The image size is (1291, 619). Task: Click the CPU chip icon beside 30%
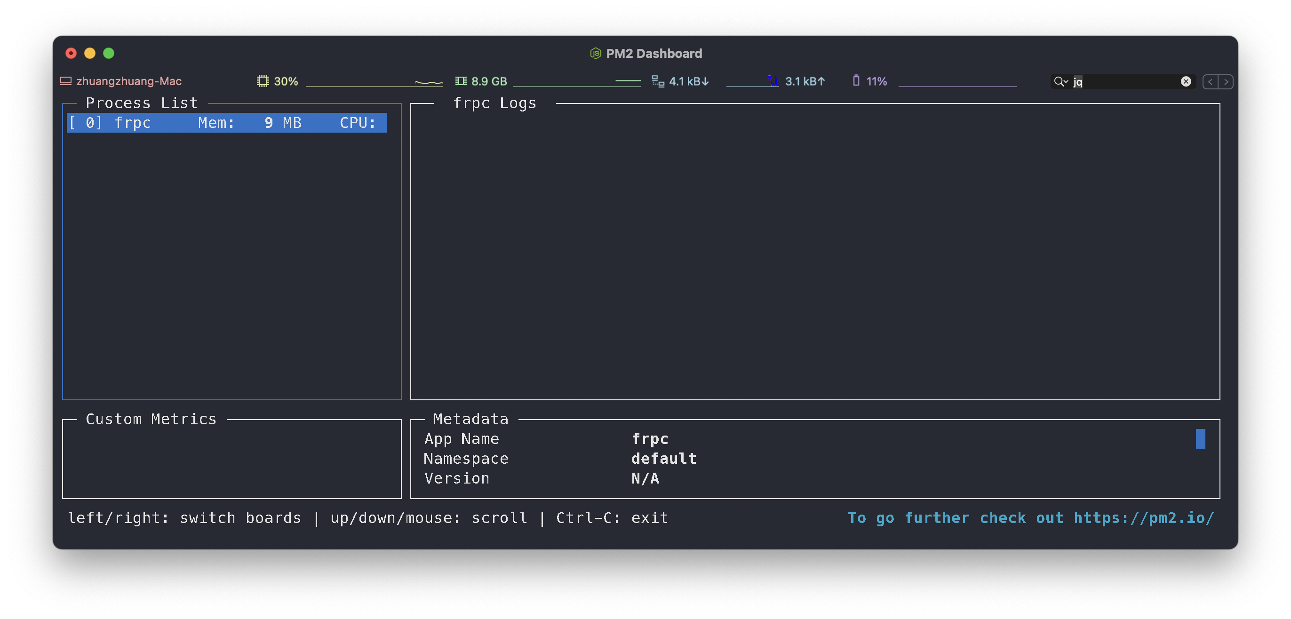[x=263, y=81]
